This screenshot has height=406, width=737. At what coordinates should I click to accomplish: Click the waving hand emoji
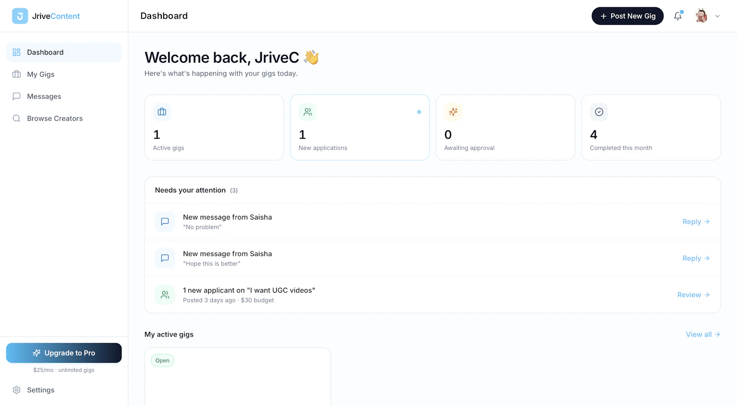[x=311, y=58]
